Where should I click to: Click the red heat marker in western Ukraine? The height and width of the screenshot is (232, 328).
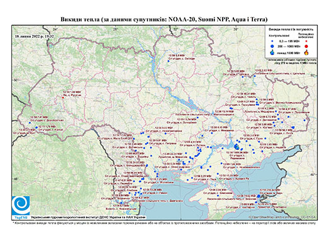(x=62, y=98)
